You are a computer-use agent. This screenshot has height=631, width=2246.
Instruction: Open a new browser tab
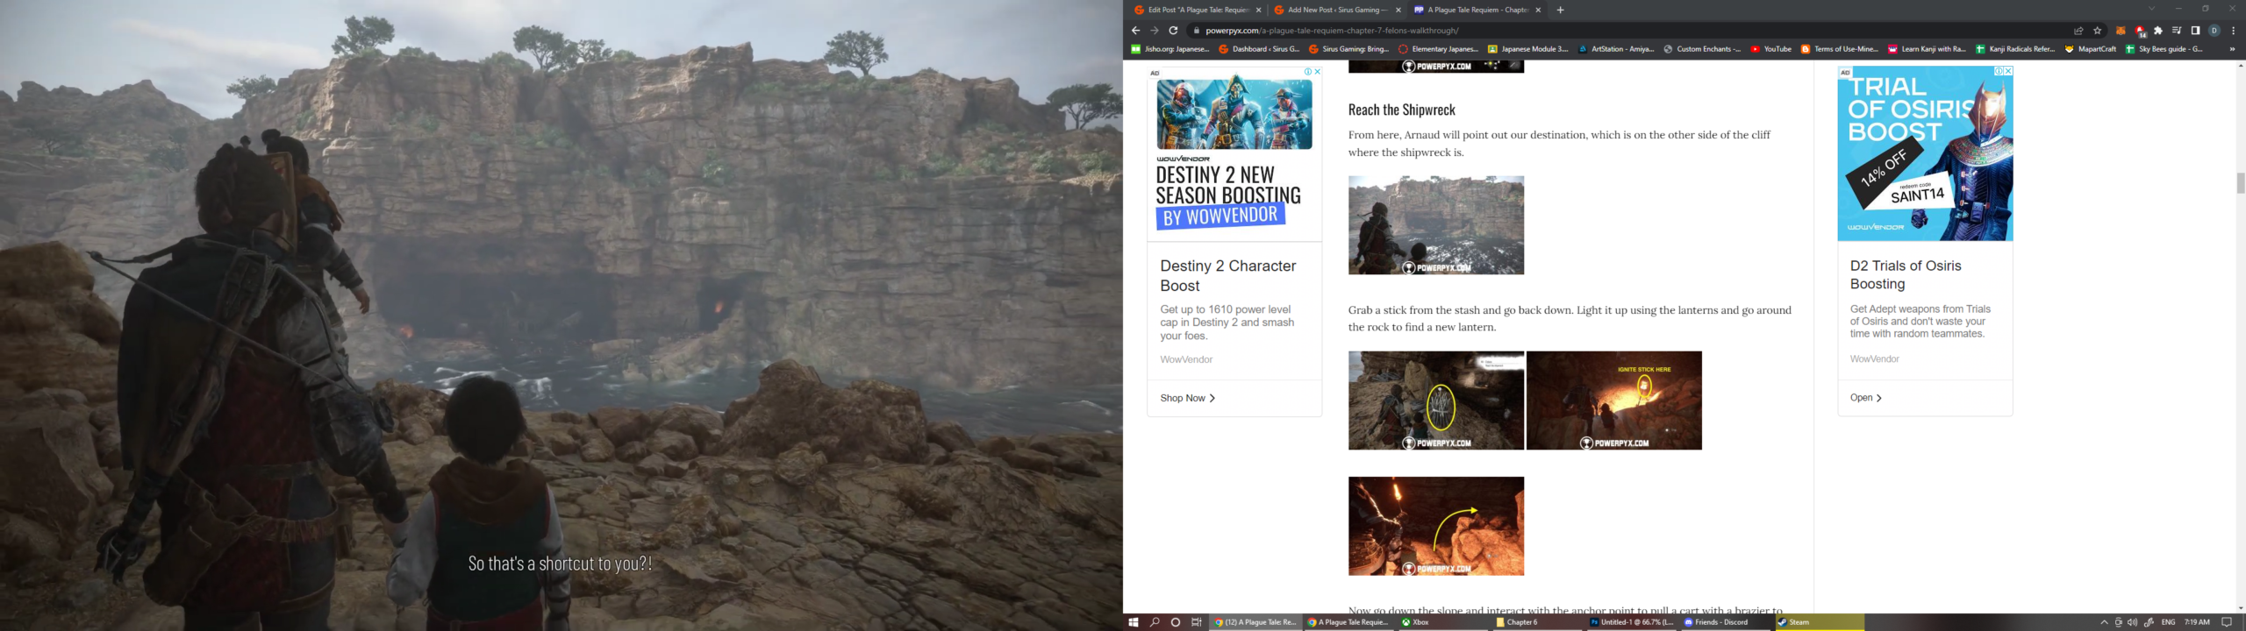point(1560,10)
